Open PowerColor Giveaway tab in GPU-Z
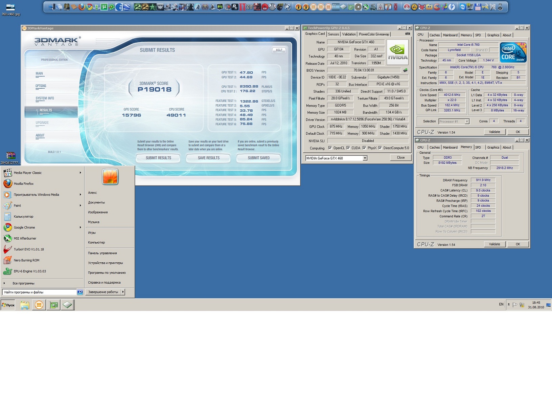The height and width of the screenshot is (395, 552). (x=374, y=34)
